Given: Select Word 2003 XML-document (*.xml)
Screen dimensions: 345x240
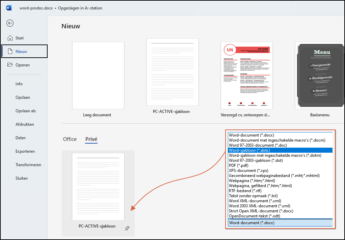Looking at the screenshot, I should tap(280, 206).
